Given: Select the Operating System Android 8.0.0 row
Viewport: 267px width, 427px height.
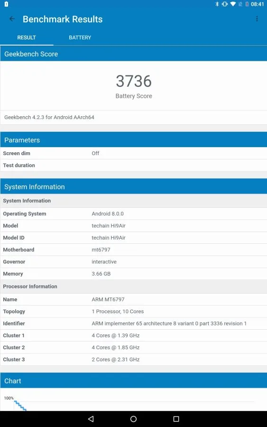Looking at the screenshot, I should click(x=133, y=214).
